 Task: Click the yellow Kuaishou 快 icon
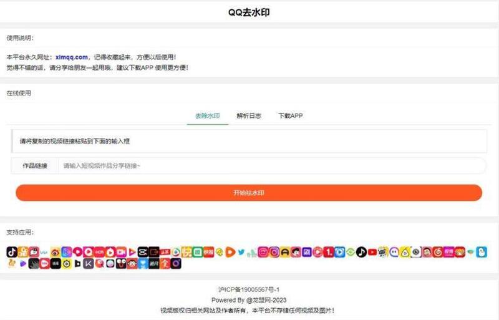[187, 252]
